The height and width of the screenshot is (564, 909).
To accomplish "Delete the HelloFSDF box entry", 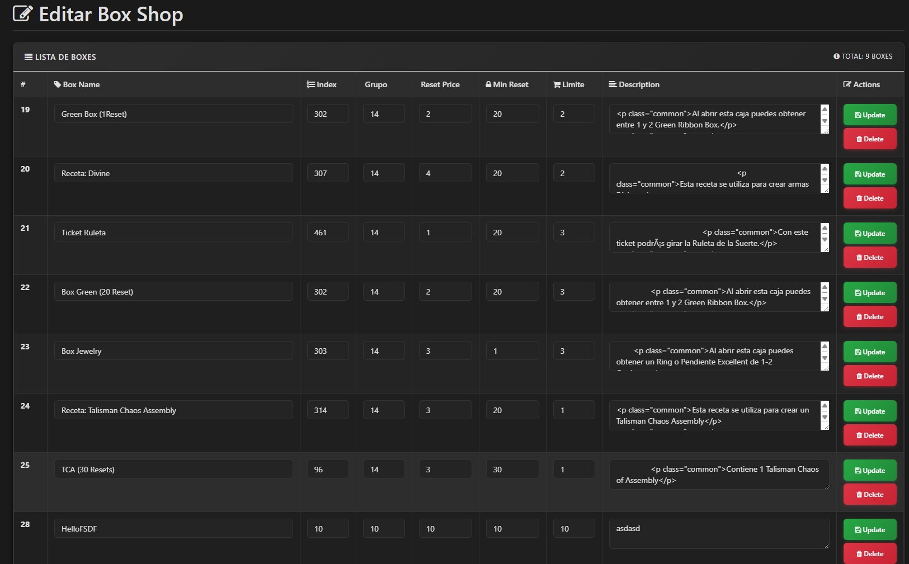I will tap(869, 554).
